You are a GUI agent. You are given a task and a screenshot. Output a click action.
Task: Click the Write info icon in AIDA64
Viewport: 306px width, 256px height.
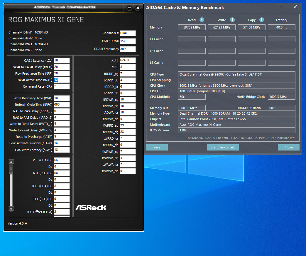232,20
